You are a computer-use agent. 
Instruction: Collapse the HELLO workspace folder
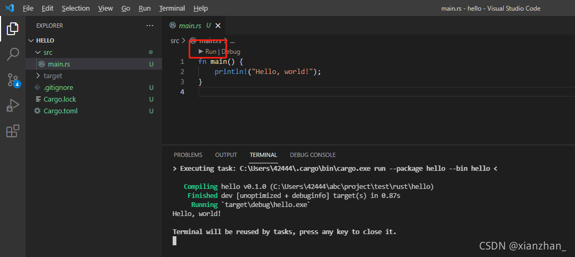click(31, 40)
